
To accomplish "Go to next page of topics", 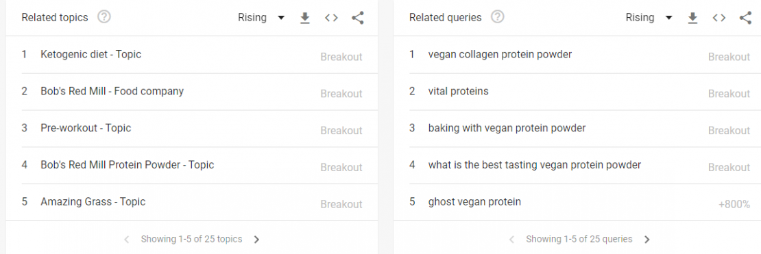I will (256, 239).
